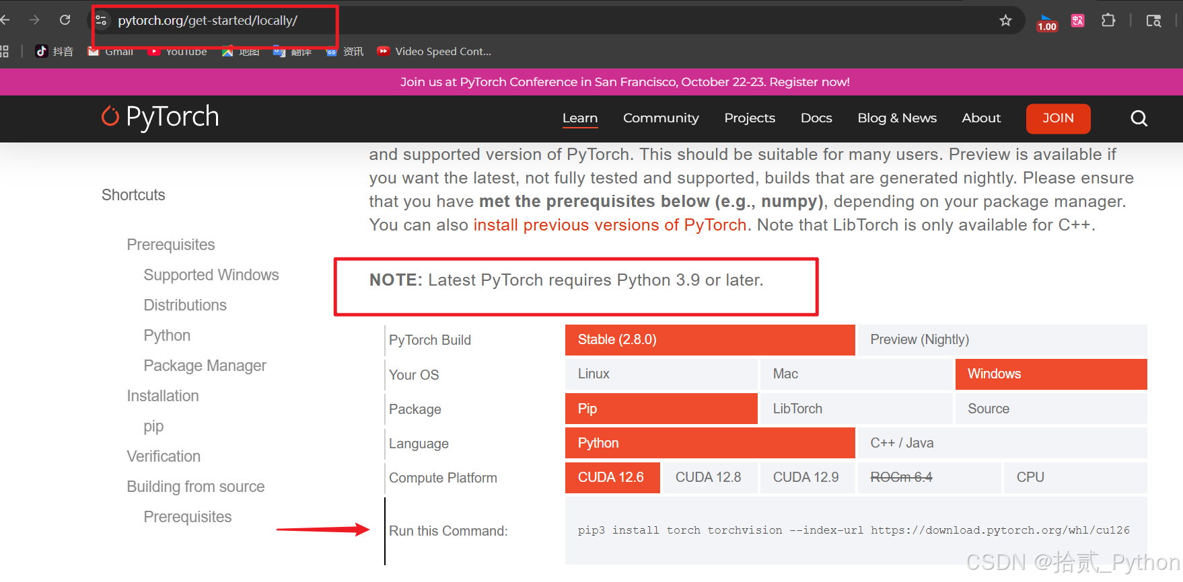Open the site information icon beside the URL
Viewport: 1183px width, 582px height.
tap(102, 21)
